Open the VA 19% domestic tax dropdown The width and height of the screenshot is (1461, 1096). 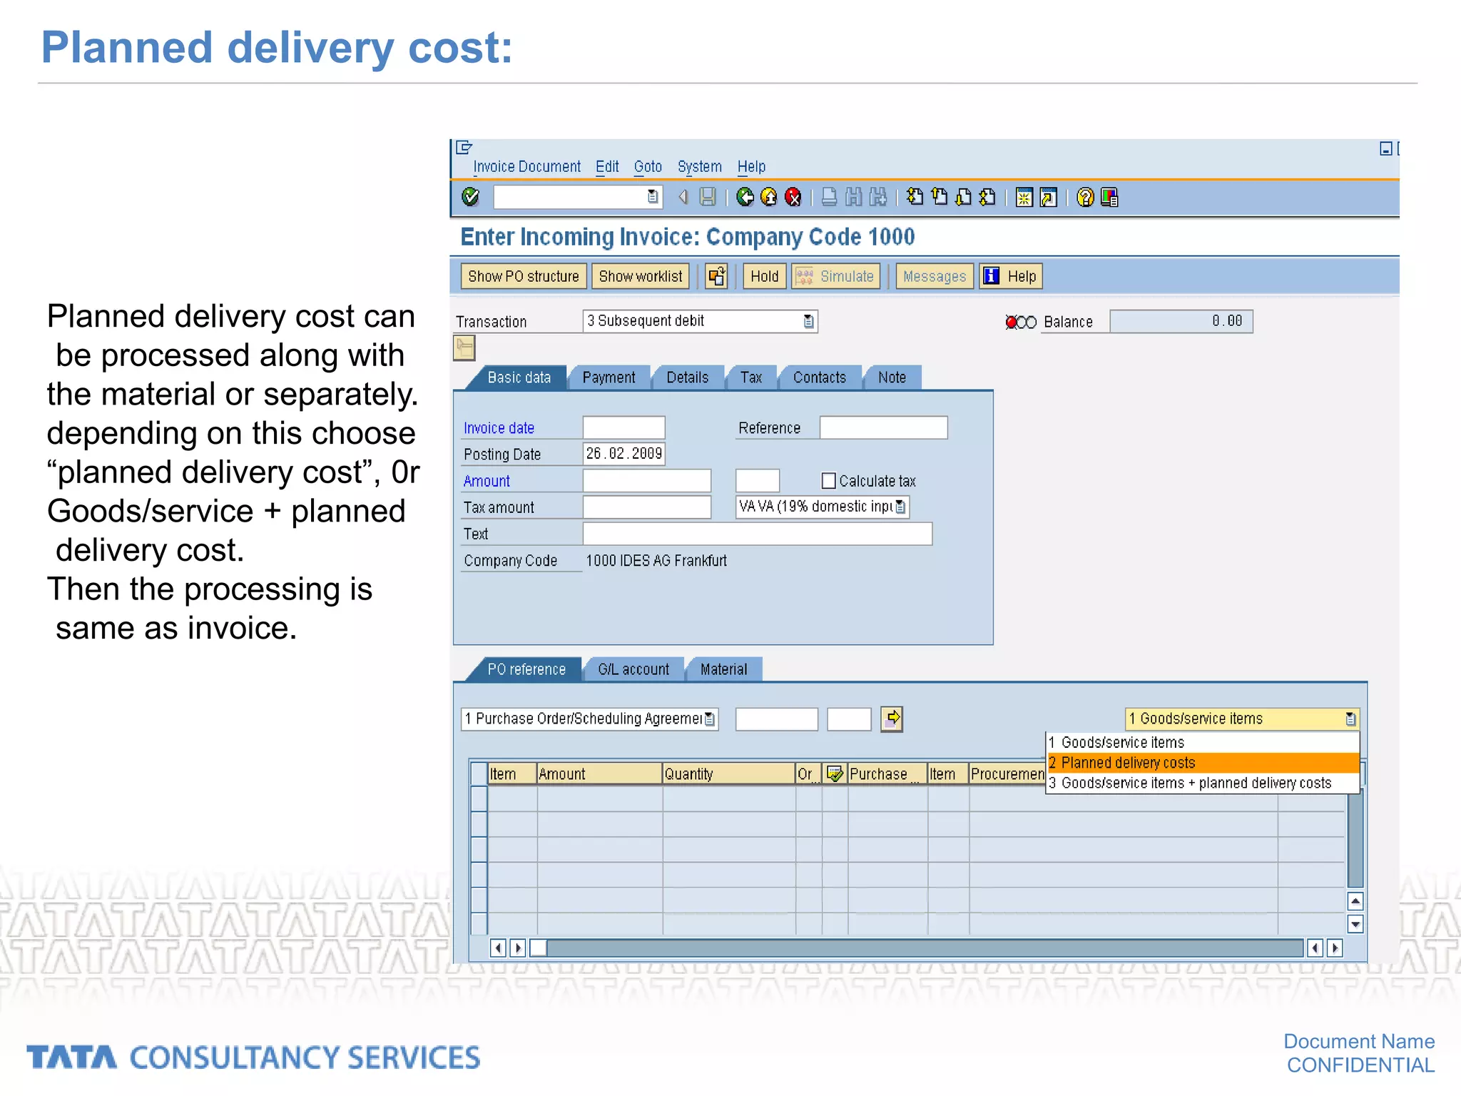click(x=900, y=507)
